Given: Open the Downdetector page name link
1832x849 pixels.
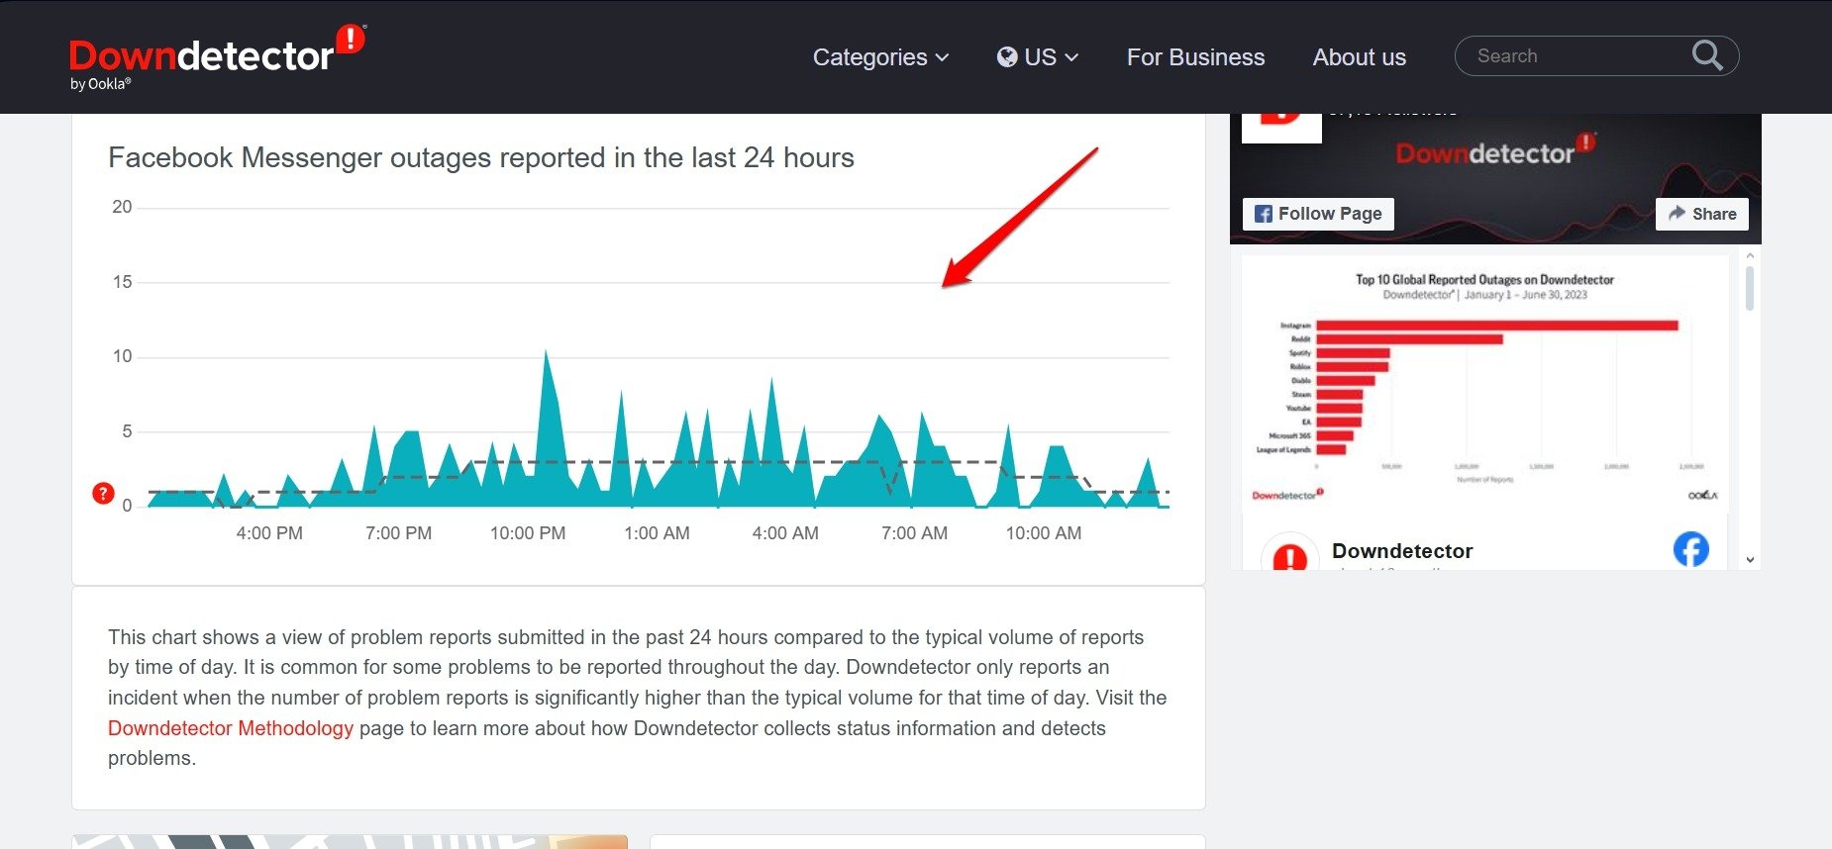Looking at the screenshot, I should [x=1402, y=551].
